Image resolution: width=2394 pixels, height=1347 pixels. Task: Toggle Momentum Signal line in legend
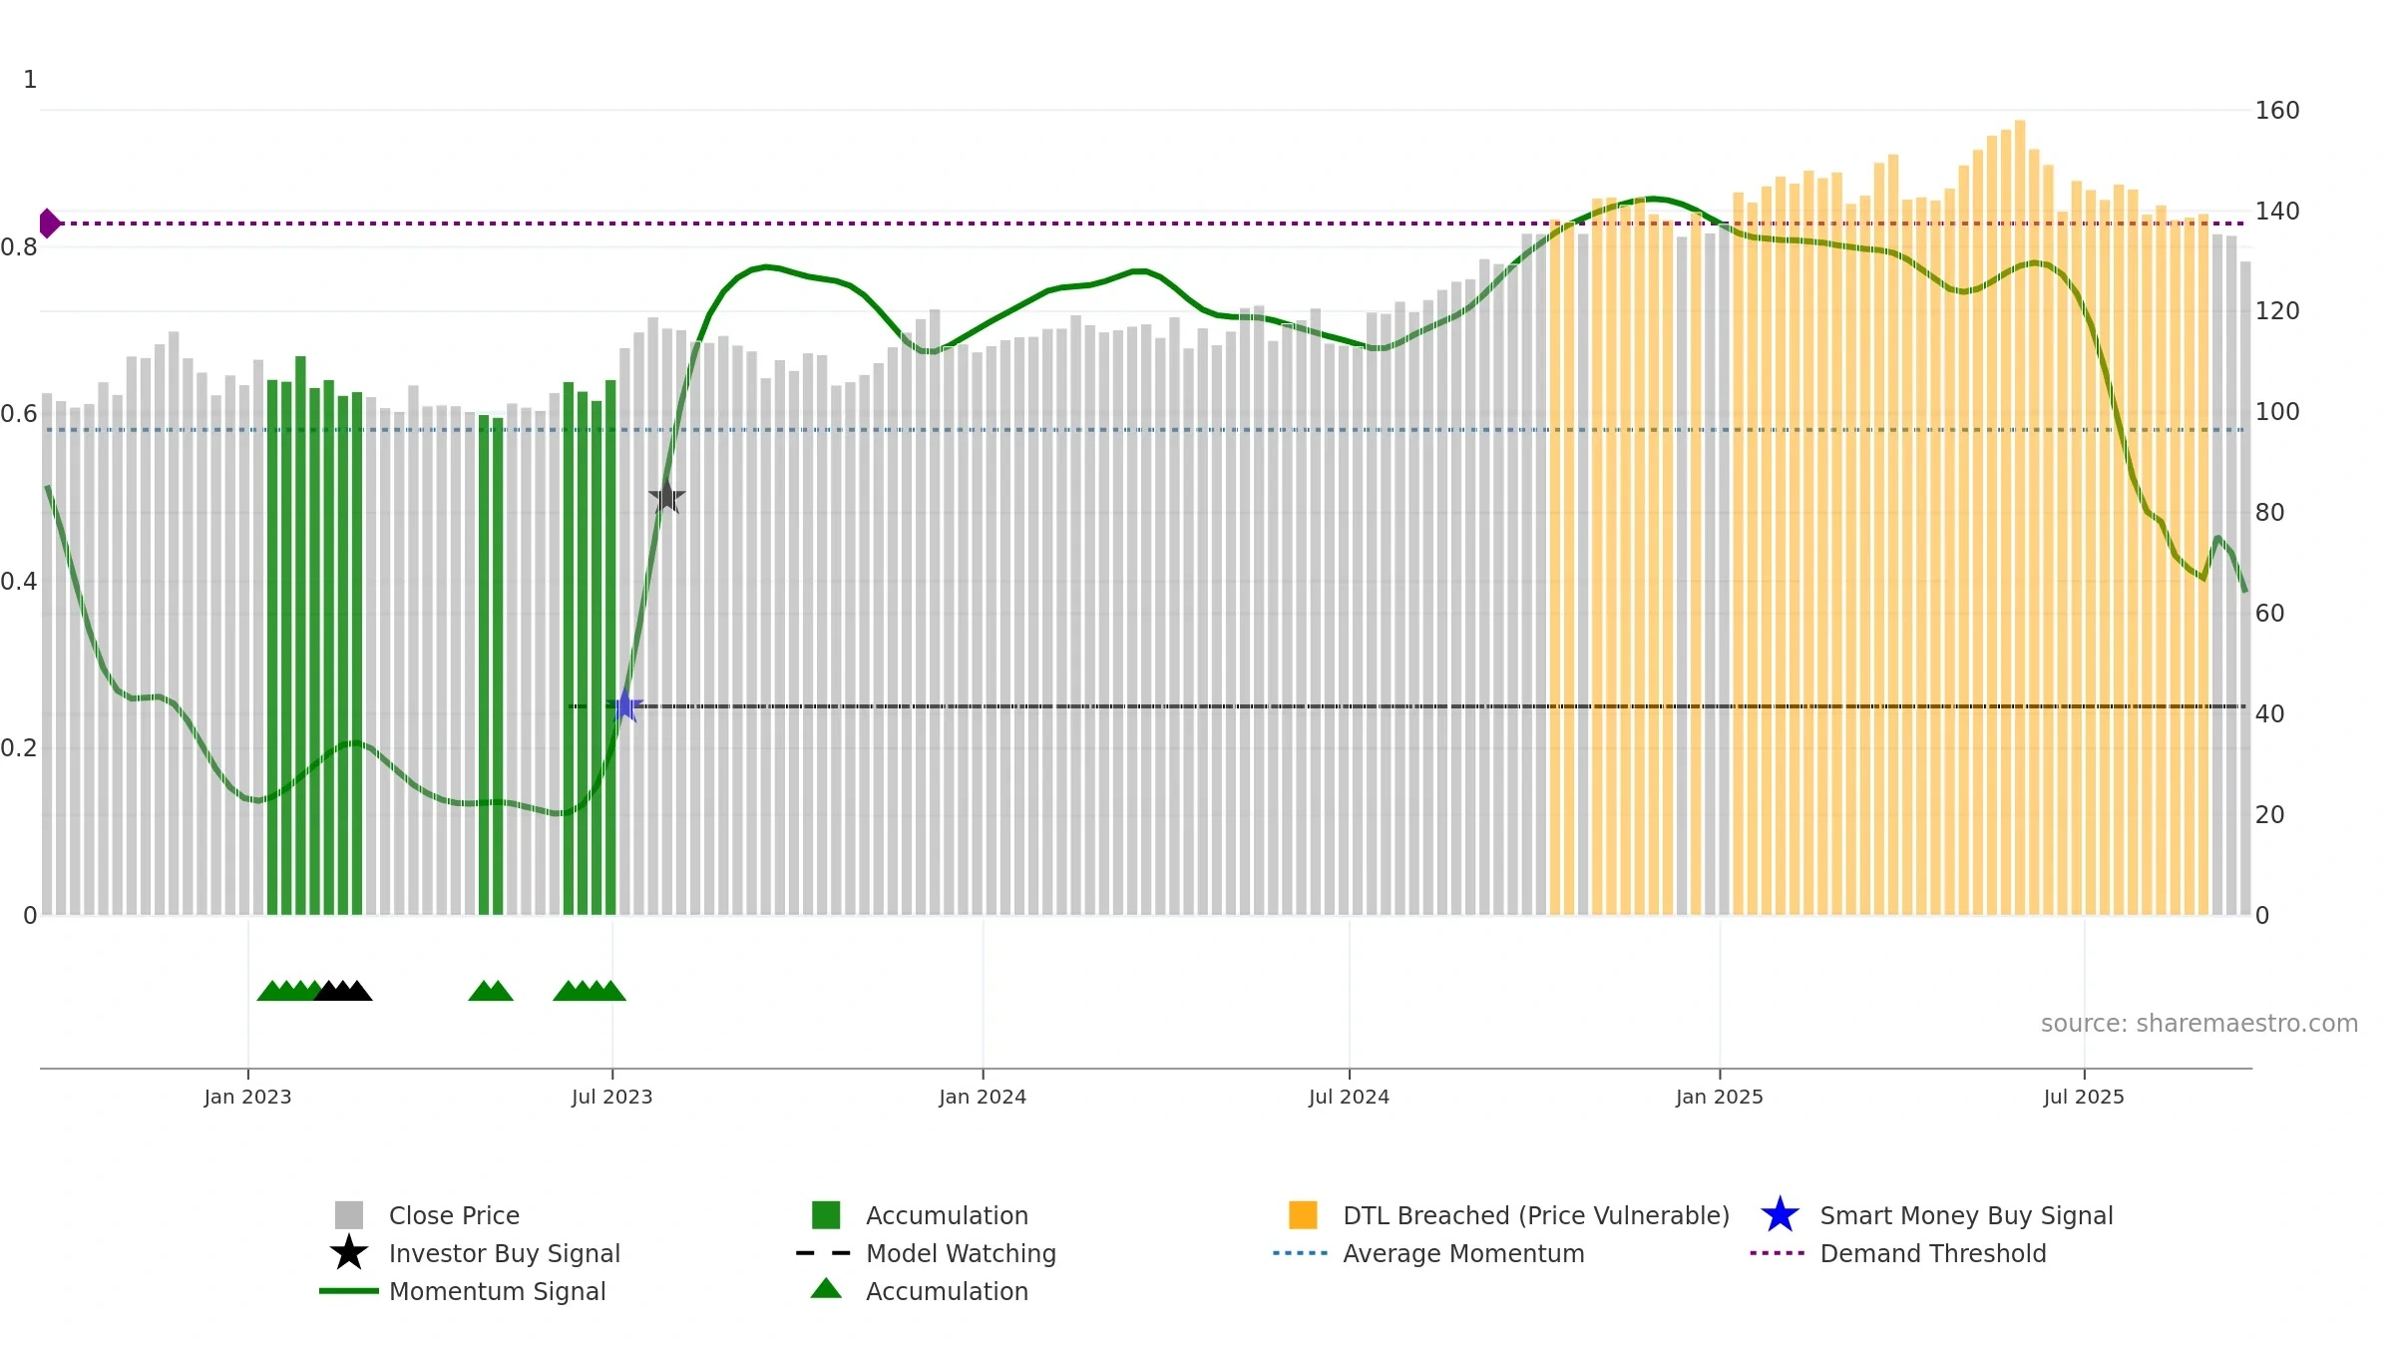[x=497, y=1291]
